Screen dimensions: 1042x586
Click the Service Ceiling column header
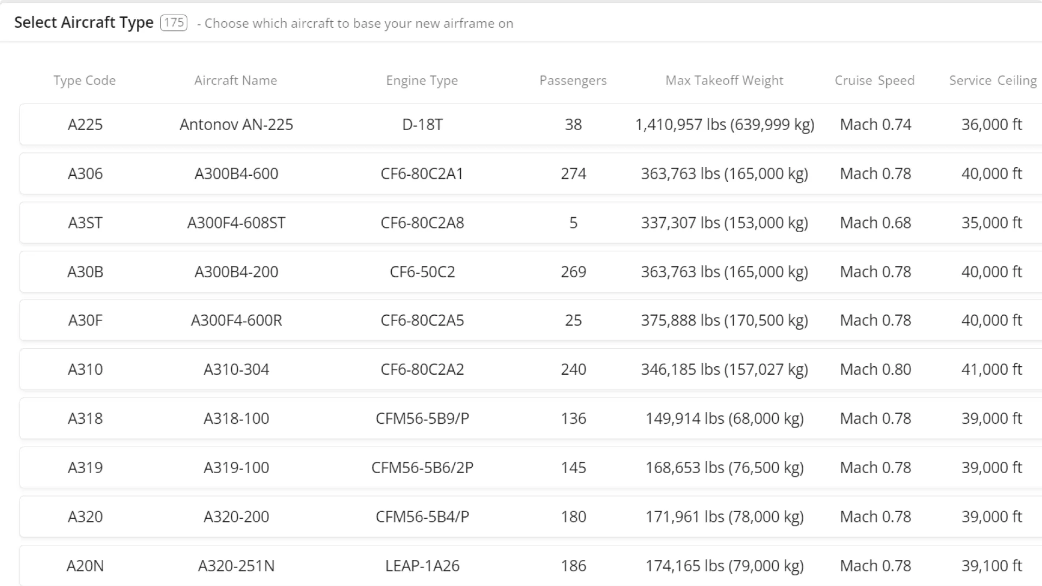pyautogui.click(x=993, y=80)
